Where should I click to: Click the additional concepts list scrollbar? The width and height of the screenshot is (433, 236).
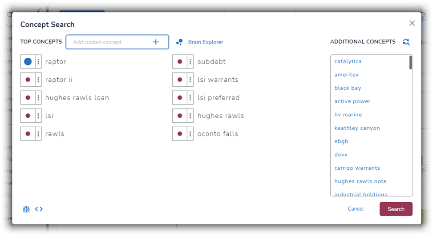click(x=411, y=62)
